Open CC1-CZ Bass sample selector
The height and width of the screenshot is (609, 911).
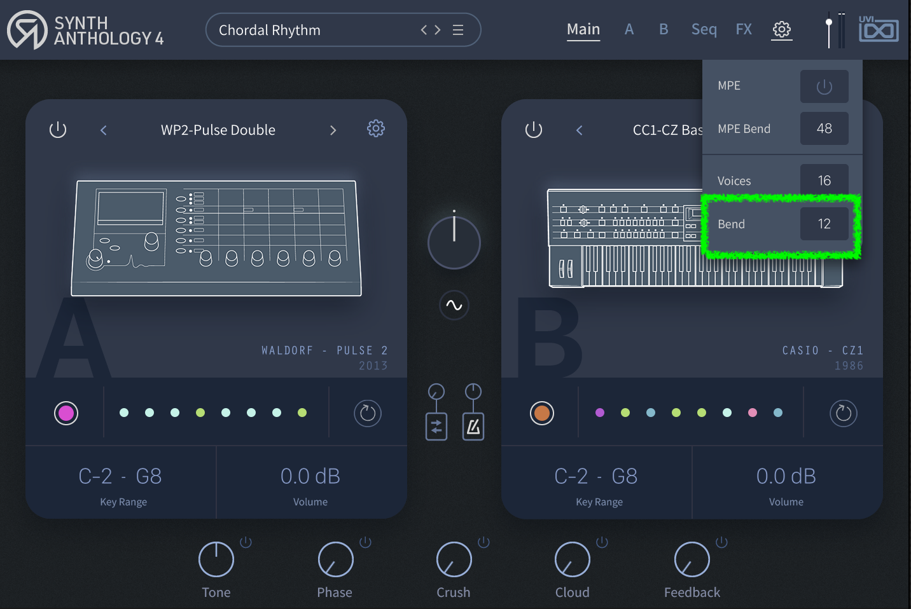(667, 130)
